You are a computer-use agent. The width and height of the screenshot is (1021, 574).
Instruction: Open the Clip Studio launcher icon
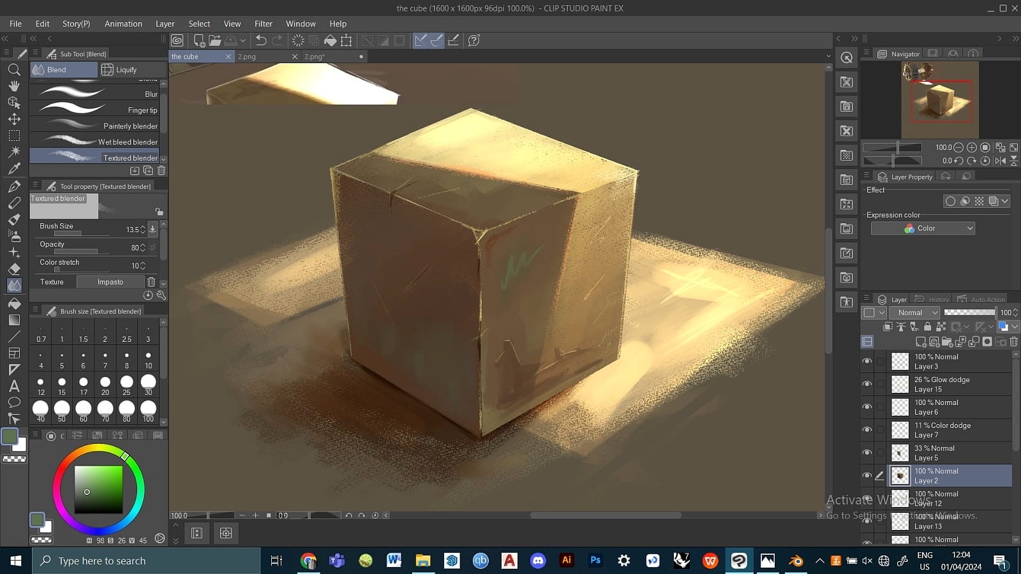[177, 40]
